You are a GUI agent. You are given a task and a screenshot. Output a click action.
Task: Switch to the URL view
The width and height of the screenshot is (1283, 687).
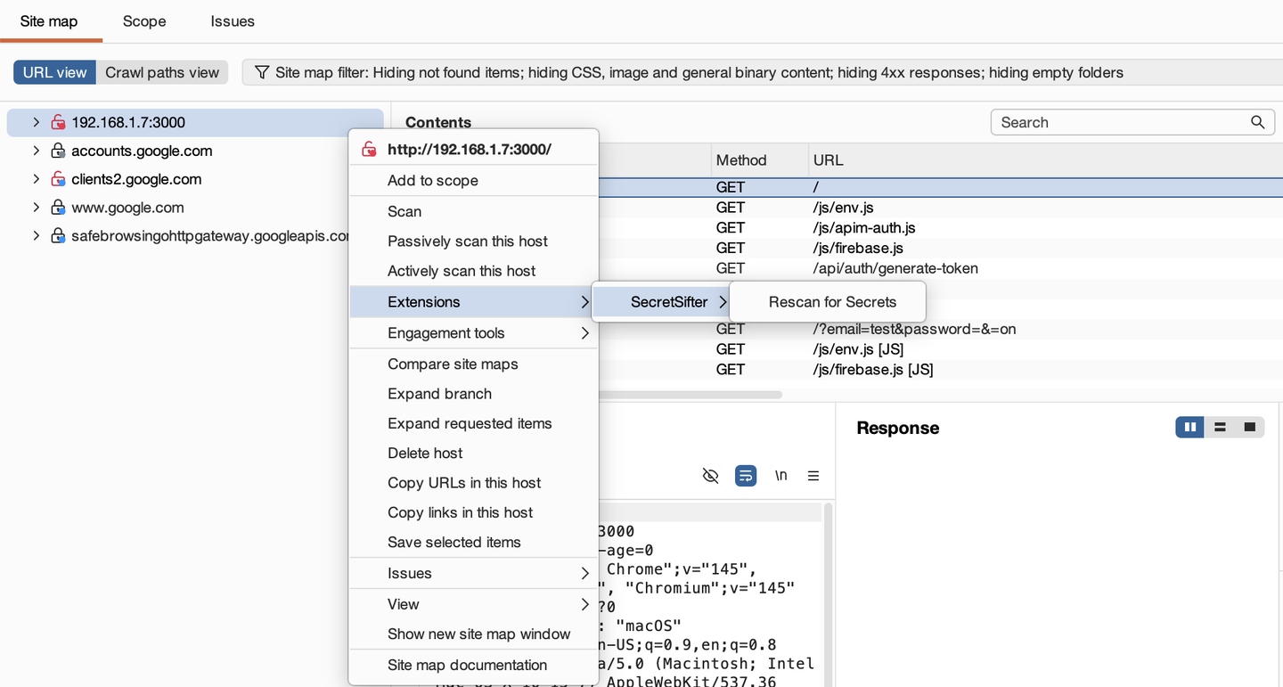coord(54,72)
